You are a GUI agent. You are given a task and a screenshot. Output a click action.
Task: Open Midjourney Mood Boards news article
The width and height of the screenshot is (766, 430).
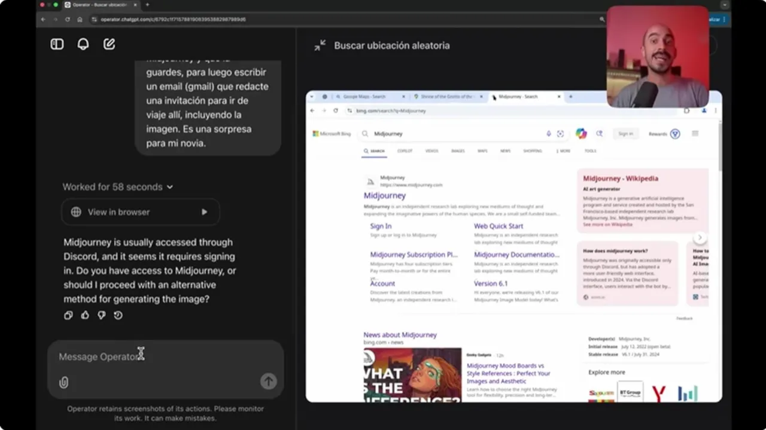click(x=508, y=373)
